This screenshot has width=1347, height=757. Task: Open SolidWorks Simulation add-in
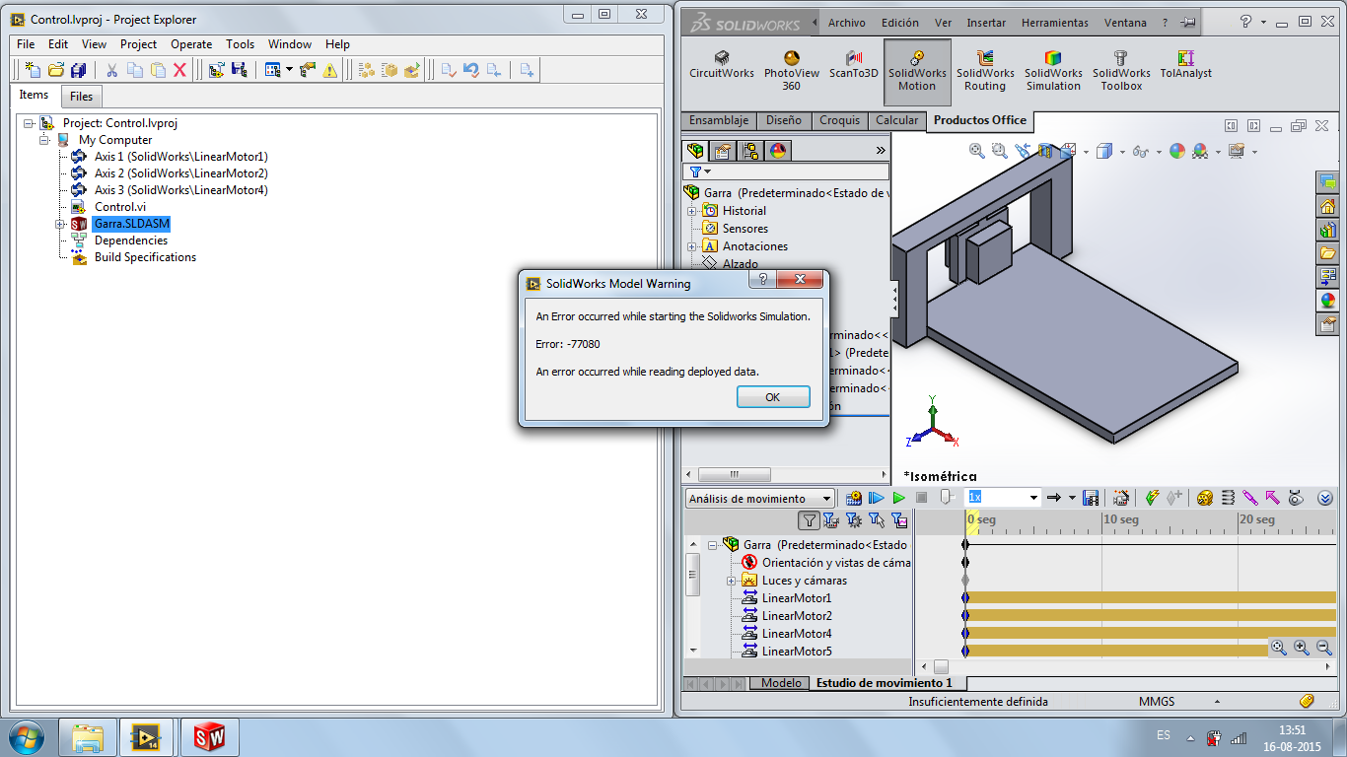pos(1053,71)
